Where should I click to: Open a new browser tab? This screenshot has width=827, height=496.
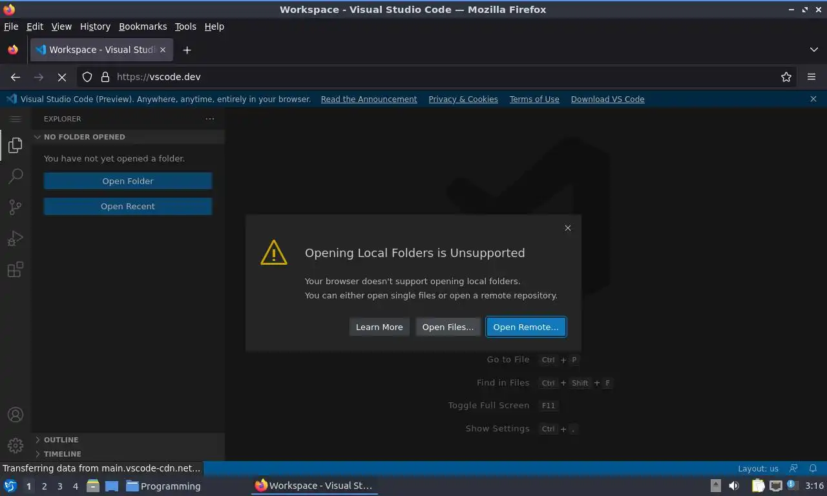pyautogui.click(x=187, y=50)
